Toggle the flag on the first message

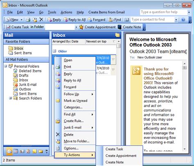pos(113,59)
